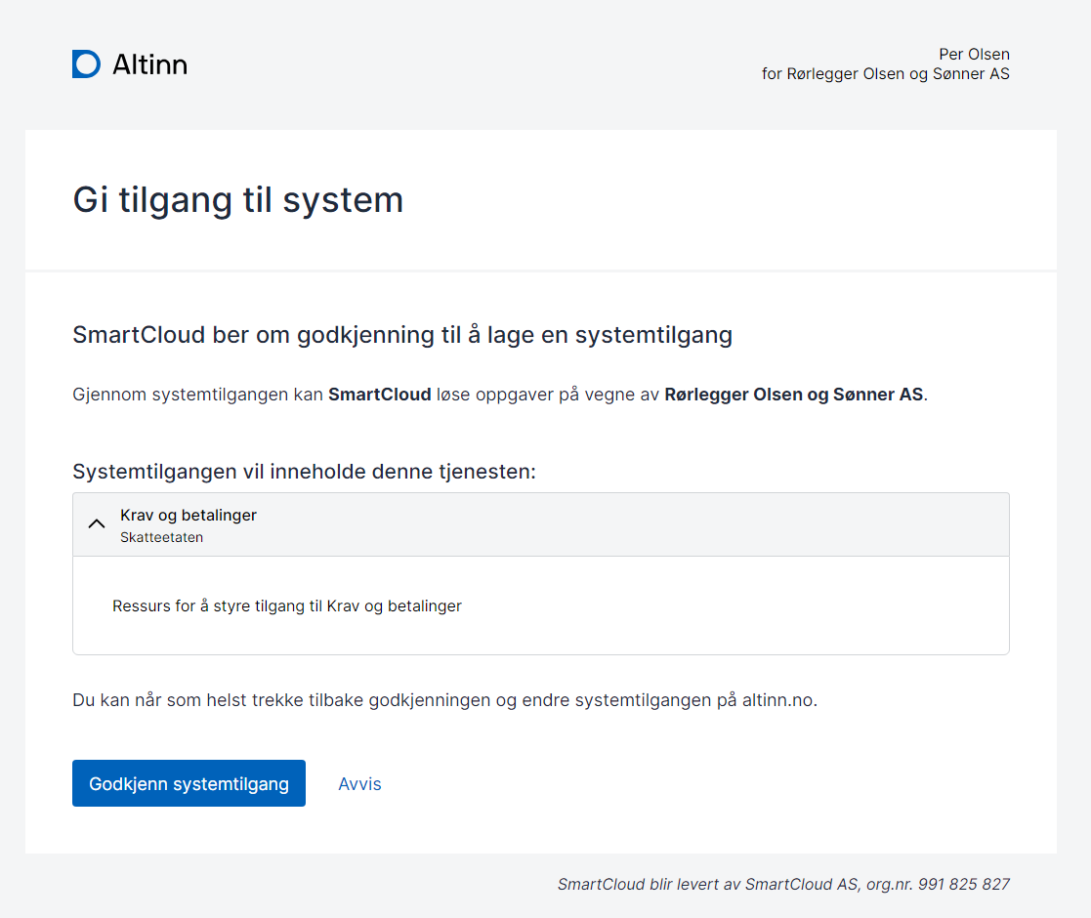1091x918 pixels.
Task: Click the 'Krav og betalinger' service title
Action: click(189, 516)
